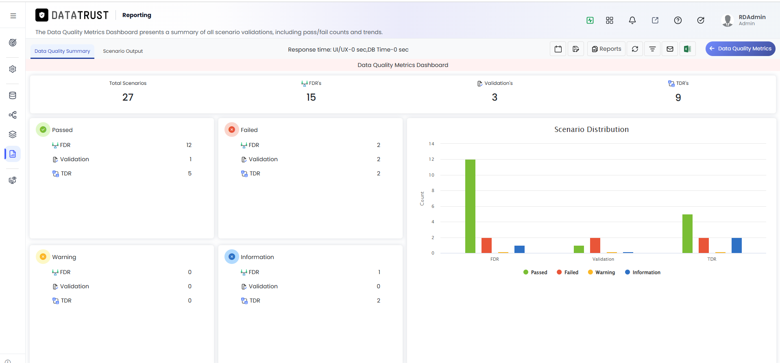
Task: Open the RDAdmin user profile menu
Action: coord(744,20)
